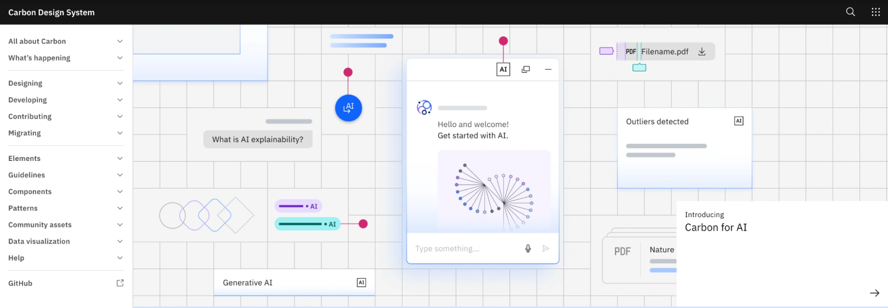This screenshot has height=308, width=888.
Task: Expand the Components chevron
Action: [120, 191]
